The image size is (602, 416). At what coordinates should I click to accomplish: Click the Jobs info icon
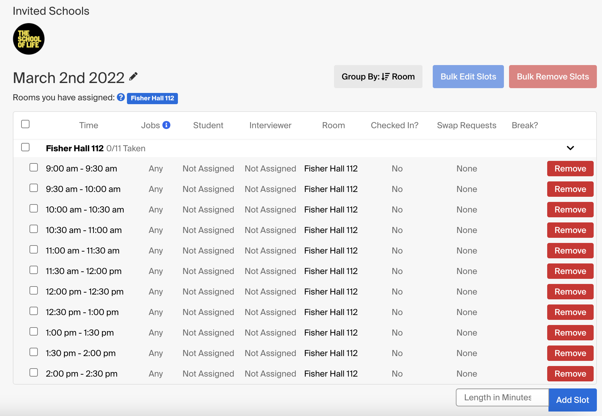166,125
